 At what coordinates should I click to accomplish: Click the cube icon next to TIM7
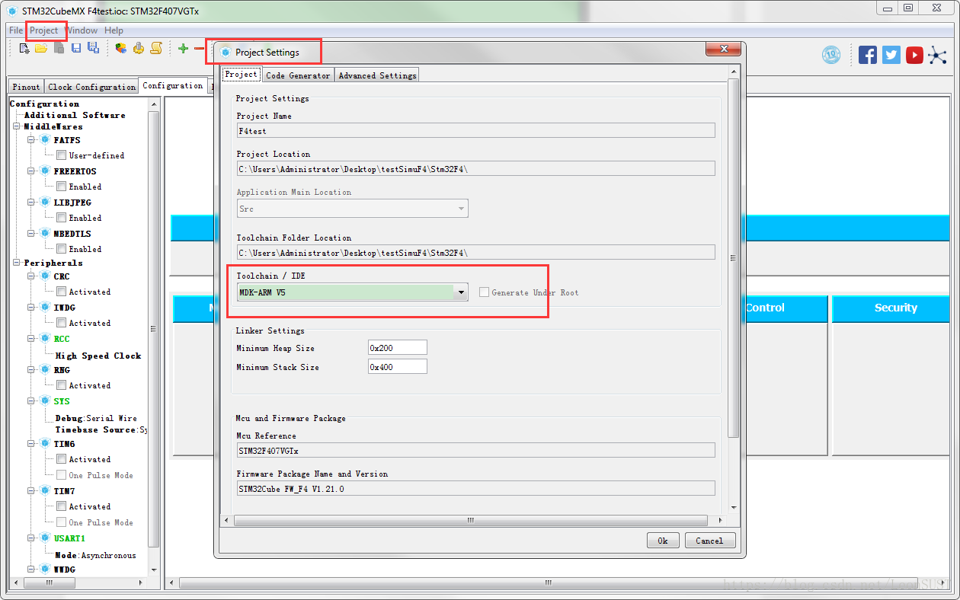[45, 491]
